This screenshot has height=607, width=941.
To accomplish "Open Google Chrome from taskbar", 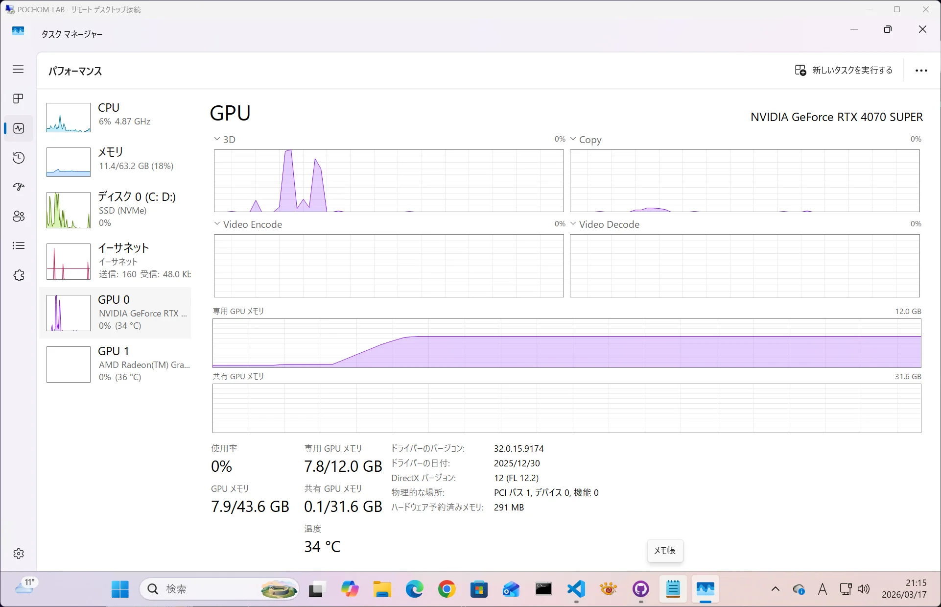I will pyautogui.click(x=446, y=589).
